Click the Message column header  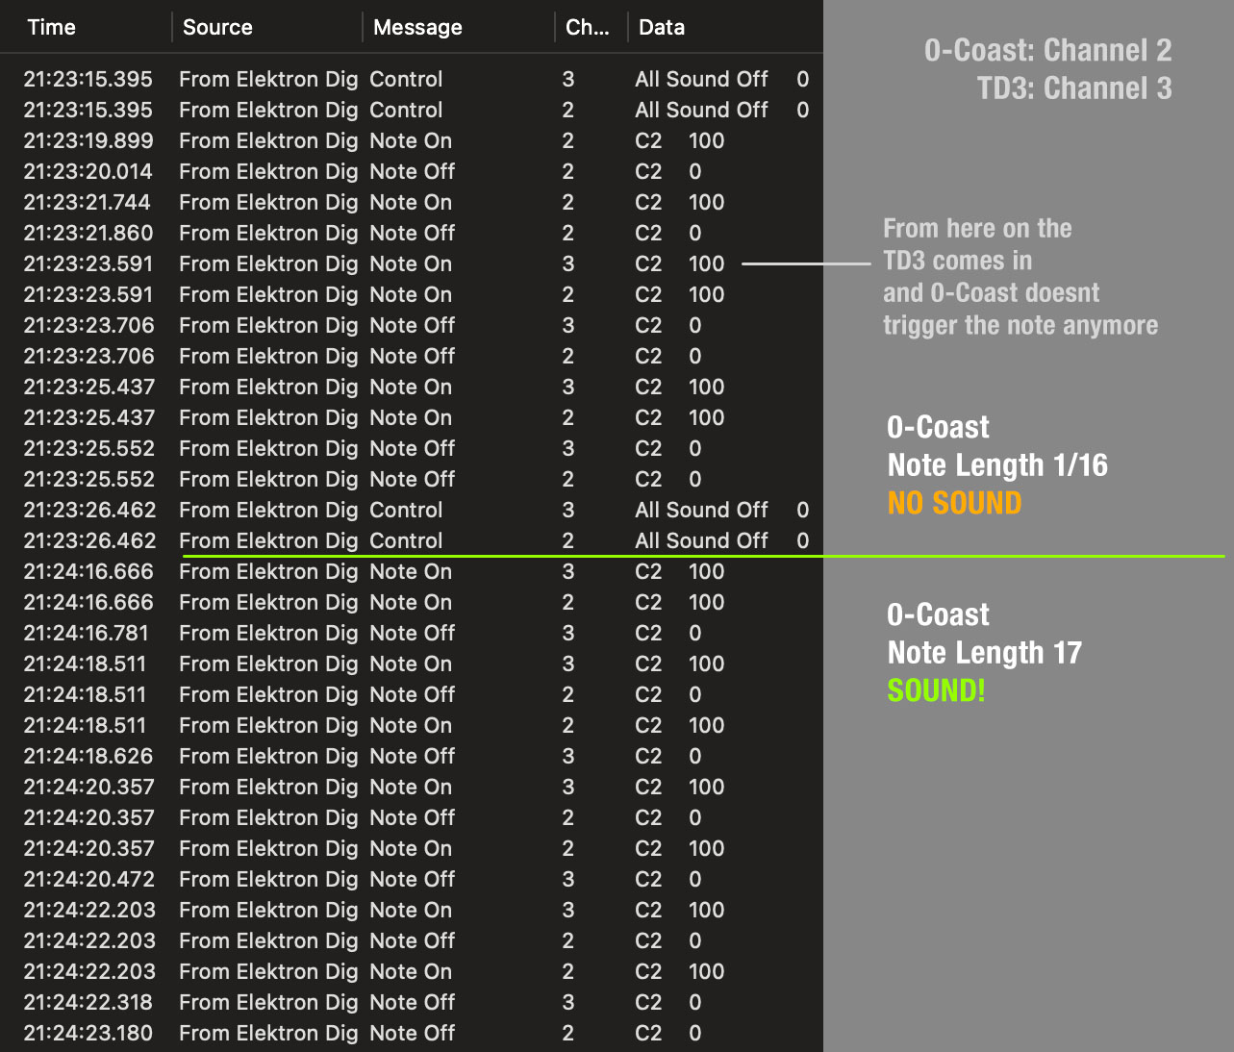pos(417,27)
